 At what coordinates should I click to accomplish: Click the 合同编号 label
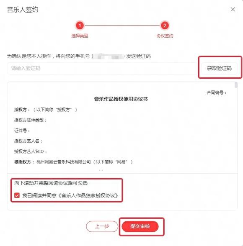click(217, 92)
